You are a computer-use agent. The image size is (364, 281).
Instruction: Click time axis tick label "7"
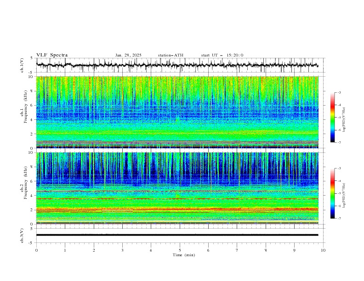237,250
